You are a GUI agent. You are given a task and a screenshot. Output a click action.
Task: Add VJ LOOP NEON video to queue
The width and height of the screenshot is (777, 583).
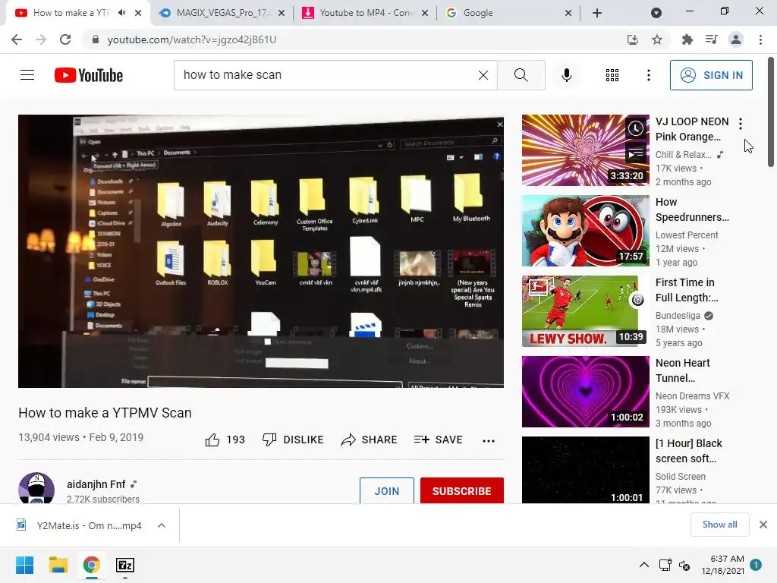click(636, 153)
